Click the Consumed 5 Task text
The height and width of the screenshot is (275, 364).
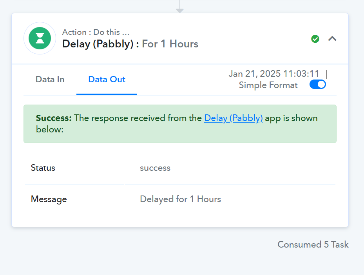point(313,244)
